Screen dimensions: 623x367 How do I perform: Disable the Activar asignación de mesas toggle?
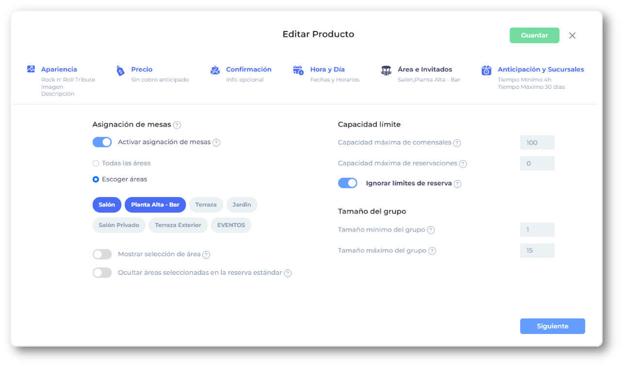(x=102, y=142)
